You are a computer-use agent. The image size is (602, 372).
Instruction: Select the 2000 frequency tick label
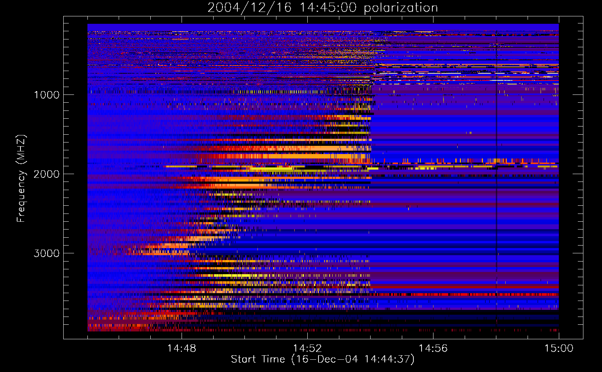[47, 174]
